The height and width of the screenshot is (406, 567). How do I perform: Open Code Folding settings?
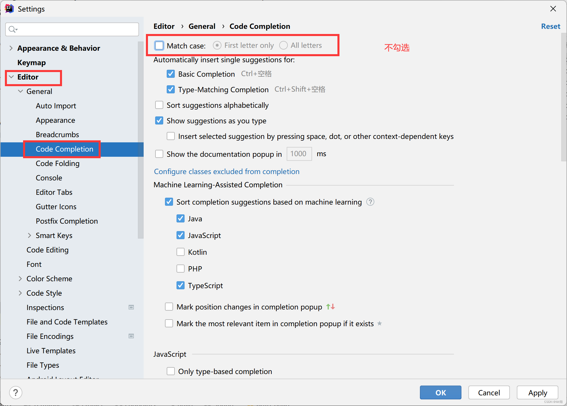coord(58,163)
